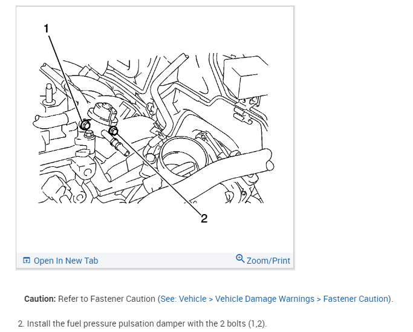This screenshot has height=332, width=413.
Task: Open the diagram via 'Open In New Tab' text
Action: [65, 261]
